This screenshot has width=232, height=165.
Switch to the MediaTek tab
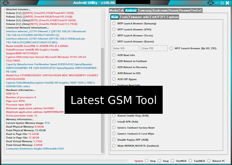[x=117, y=11]
